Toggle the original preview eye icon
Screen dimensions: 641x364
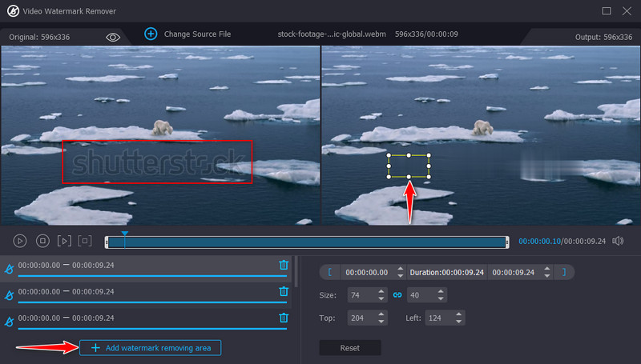click(x=113, y=37)
